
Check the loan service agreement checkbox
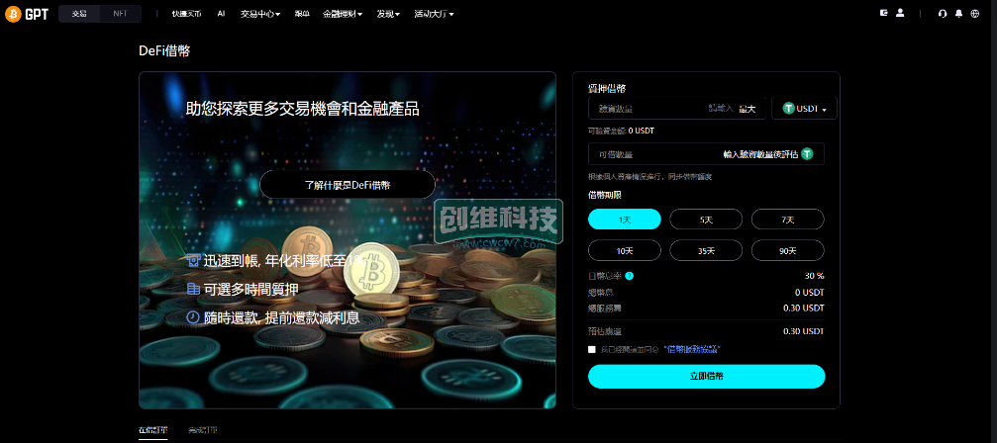click(x=592, y=349)
